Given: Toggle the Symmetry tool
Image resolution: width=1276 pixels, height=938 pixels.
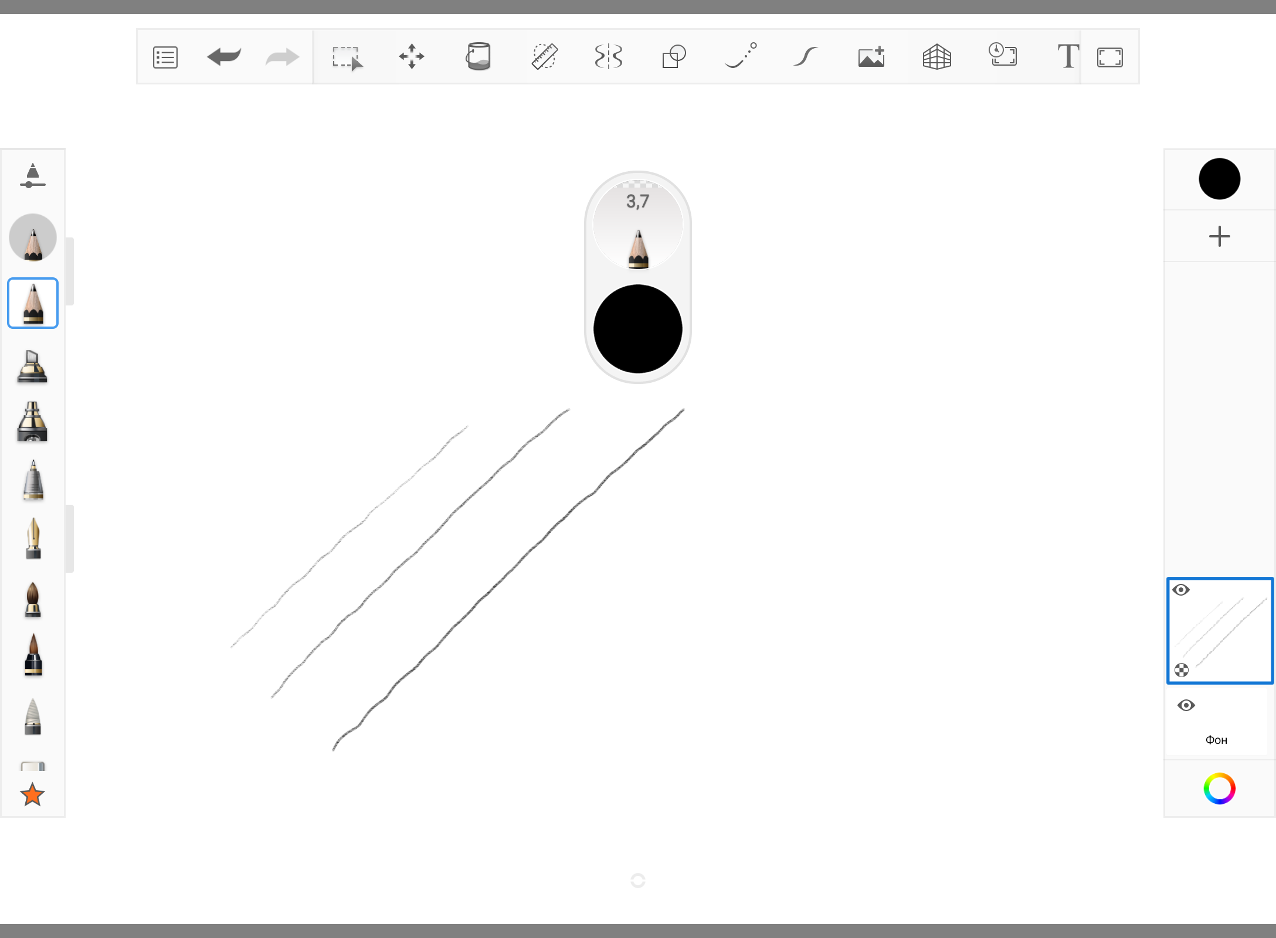Looking at the screenshot, I should point(609,57).
